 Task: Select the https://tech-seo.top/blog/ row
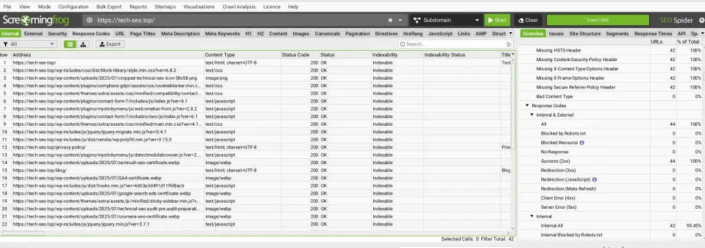(x=256, y=170)
